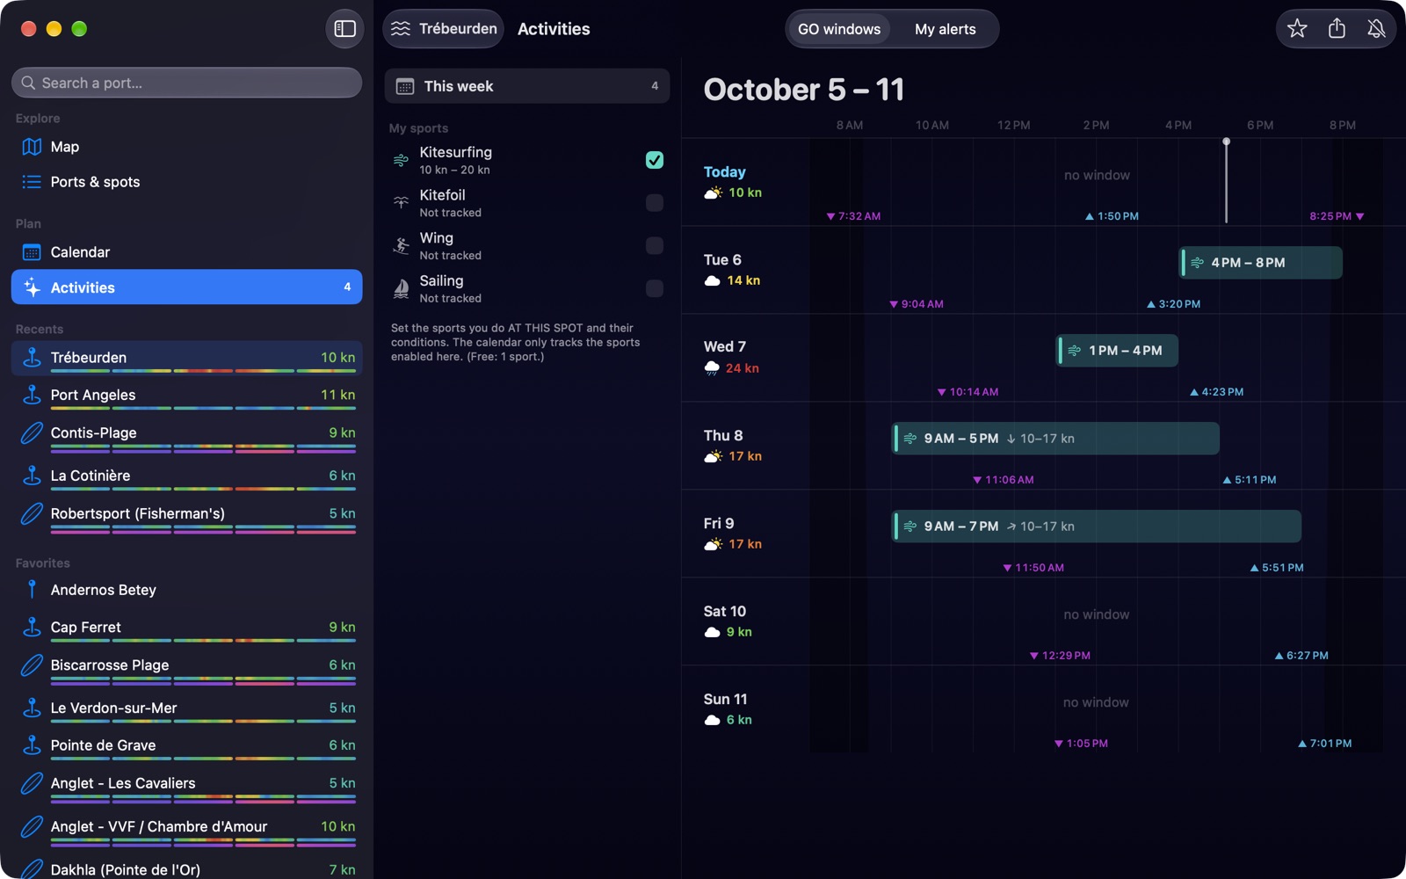Open Tuesday's 4 PM – 8 PM window
Viewport: 1406px width, 879px height.
pos(1260,263)
